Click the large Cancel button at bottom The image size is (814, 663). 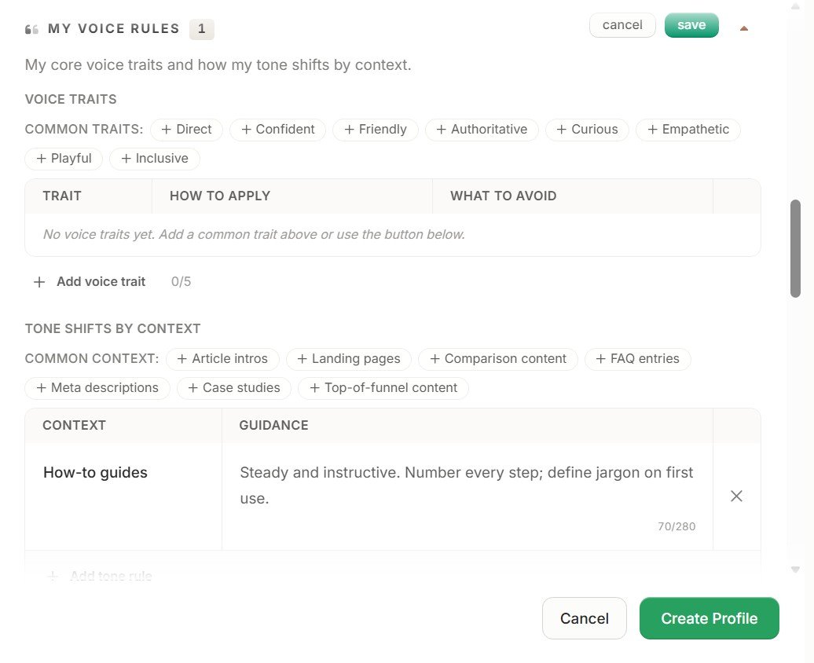[x=585, y=618]
